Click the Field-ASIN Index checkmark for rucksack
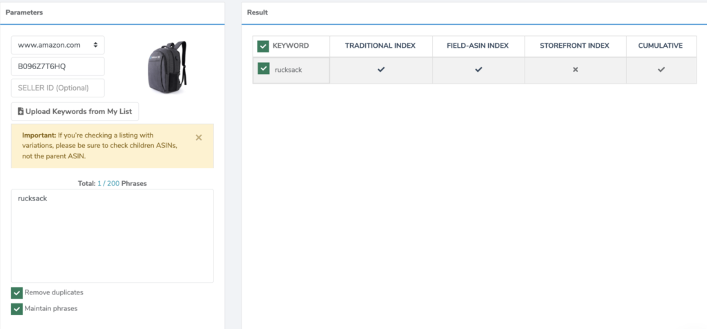 (478, 70)
